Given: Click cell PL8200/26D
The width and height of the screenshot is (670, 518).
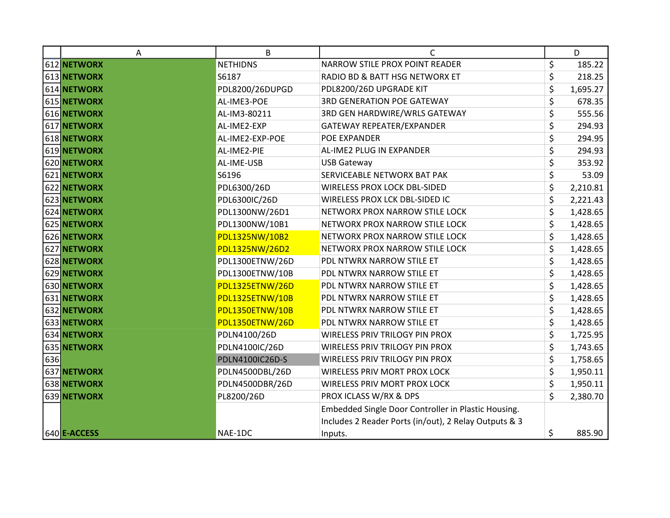Looking at the screenshot, I should tap(268, 397).
